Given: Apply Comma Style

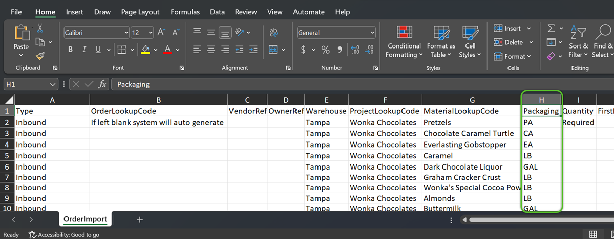Looking at the screenshot, I should tap(340, 50).
